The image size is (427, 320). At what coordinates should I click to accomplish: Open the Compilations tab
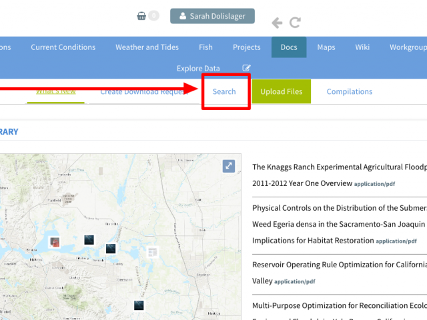[x=349, y=91]
